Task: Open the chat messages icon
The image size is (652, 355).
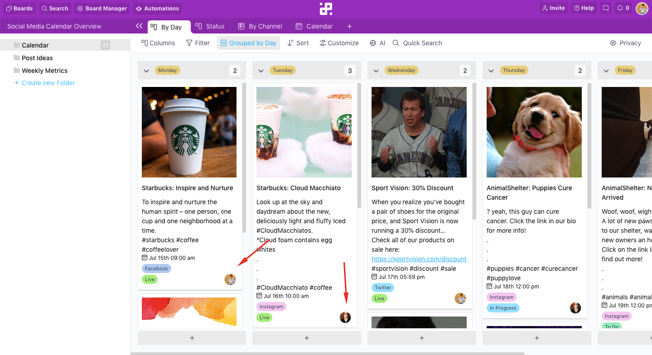Action: [x=605, y=8]
